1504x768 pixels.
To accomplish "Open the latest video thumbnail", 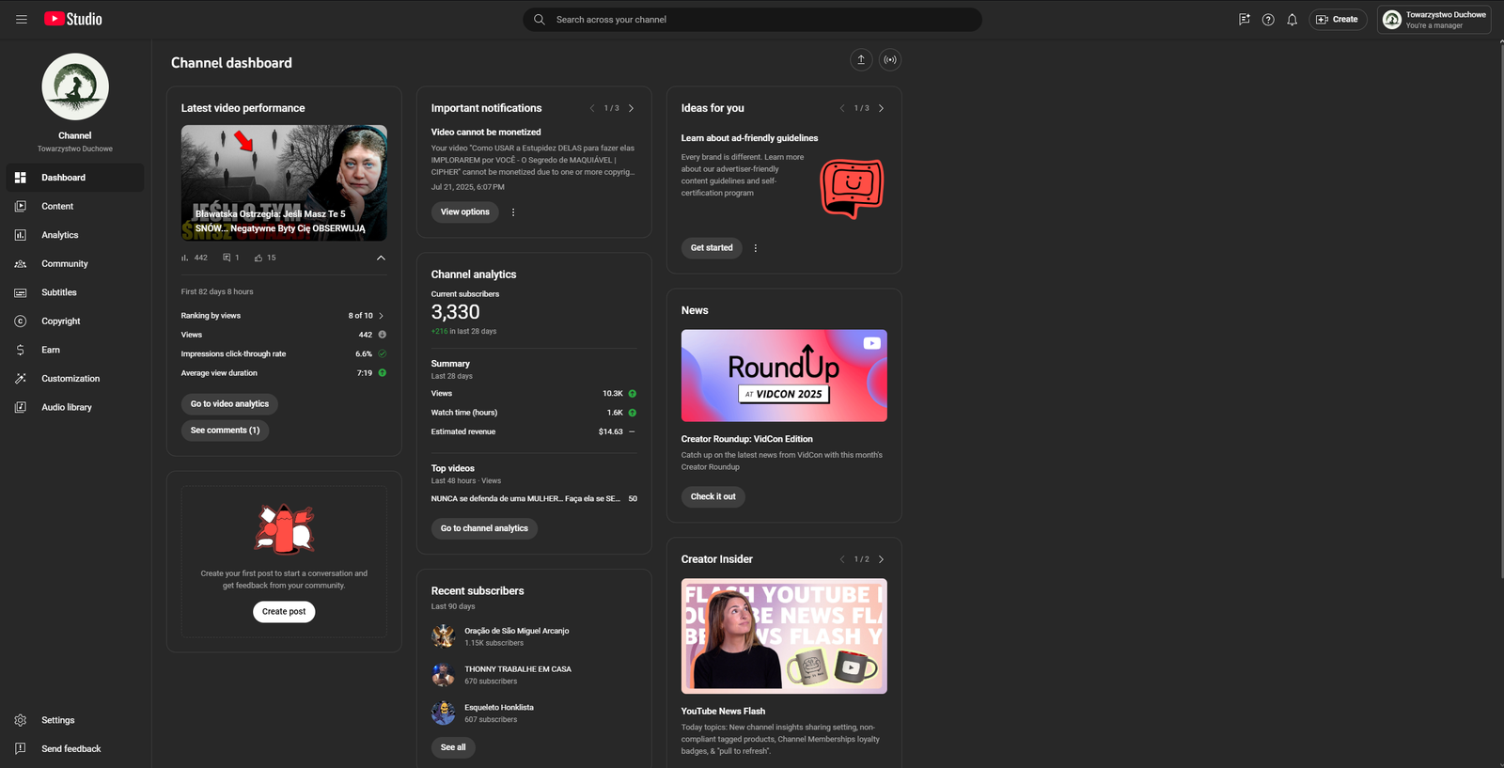I will tap(284, 182).
